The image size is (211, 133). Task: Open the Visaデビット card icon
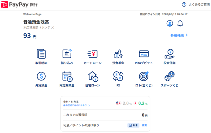(144, 54)
